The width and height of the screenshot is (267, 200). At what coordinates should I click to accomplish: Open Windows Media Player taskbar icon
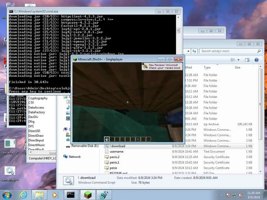(x=55, y=195)
